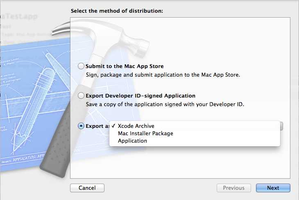299x200 pixels.
Task: Click "Save a copy of the application" description
Action: coord(165,105)
